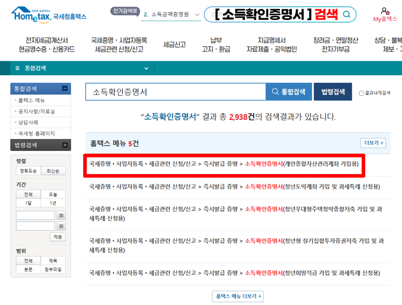Click the hamburger icon on the 통합검색 bar
402x305 pixels.
tap(16, 68)
